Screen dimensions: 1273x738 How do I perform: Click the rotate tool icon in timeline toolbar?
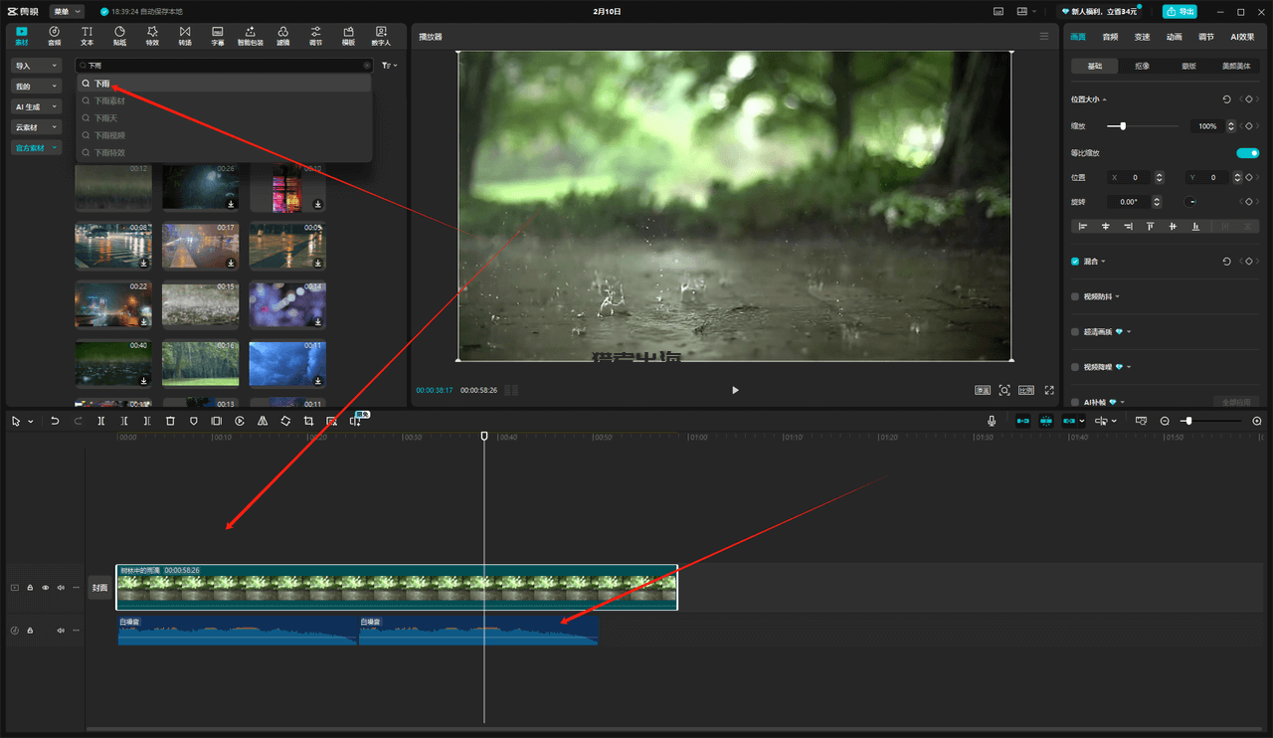[x=285, y=421]
